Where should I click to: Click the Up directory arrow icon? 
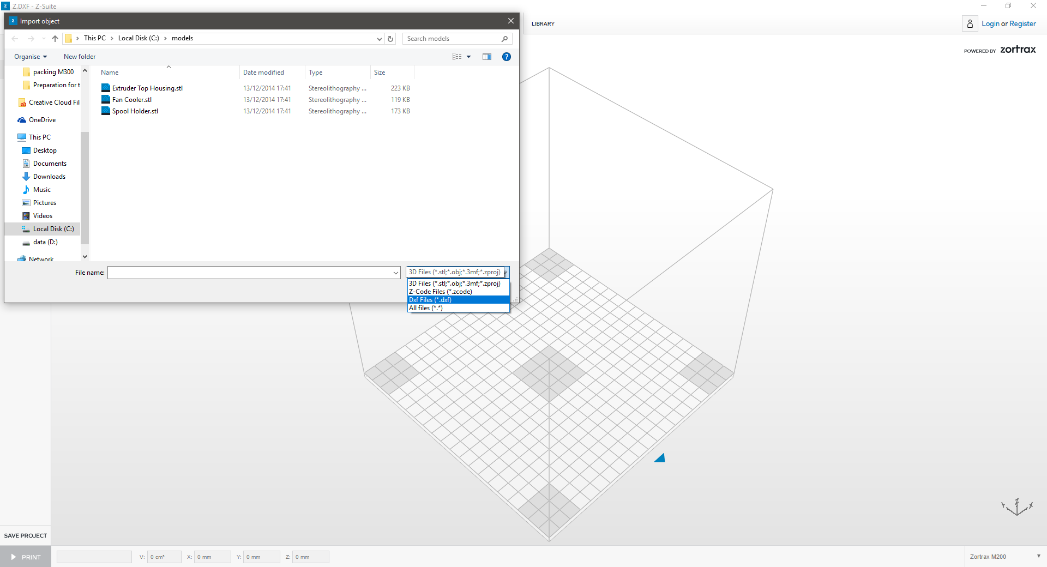pos(55,39)
